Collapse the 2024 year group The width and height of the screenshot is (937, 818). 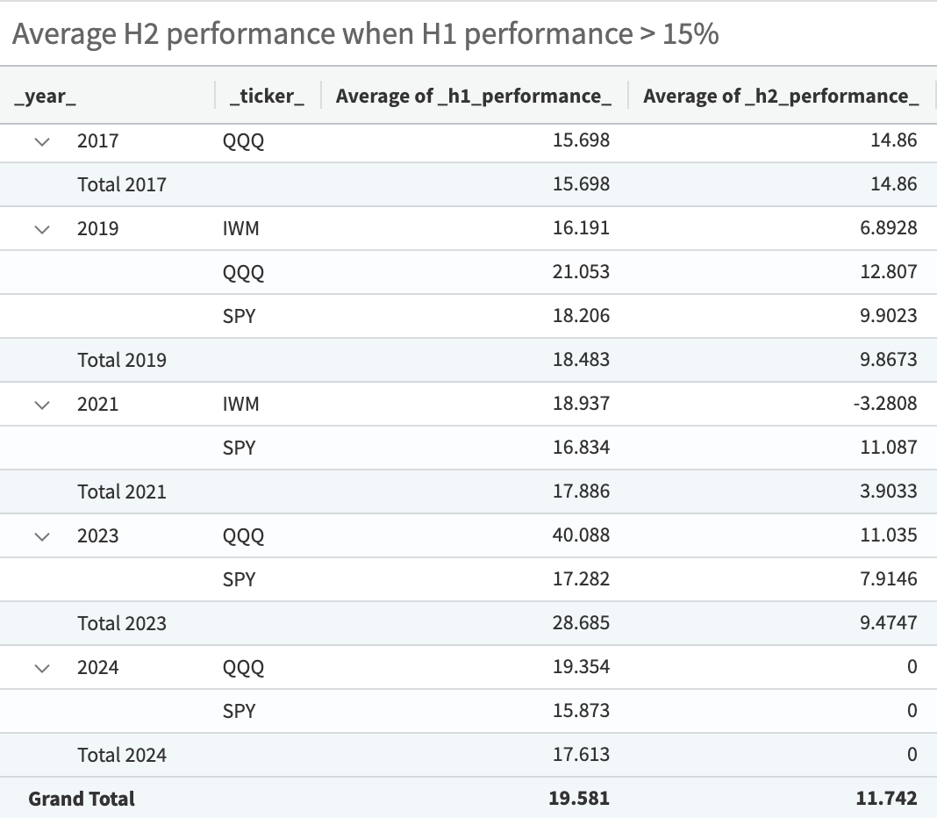click(x=42, y=668)
